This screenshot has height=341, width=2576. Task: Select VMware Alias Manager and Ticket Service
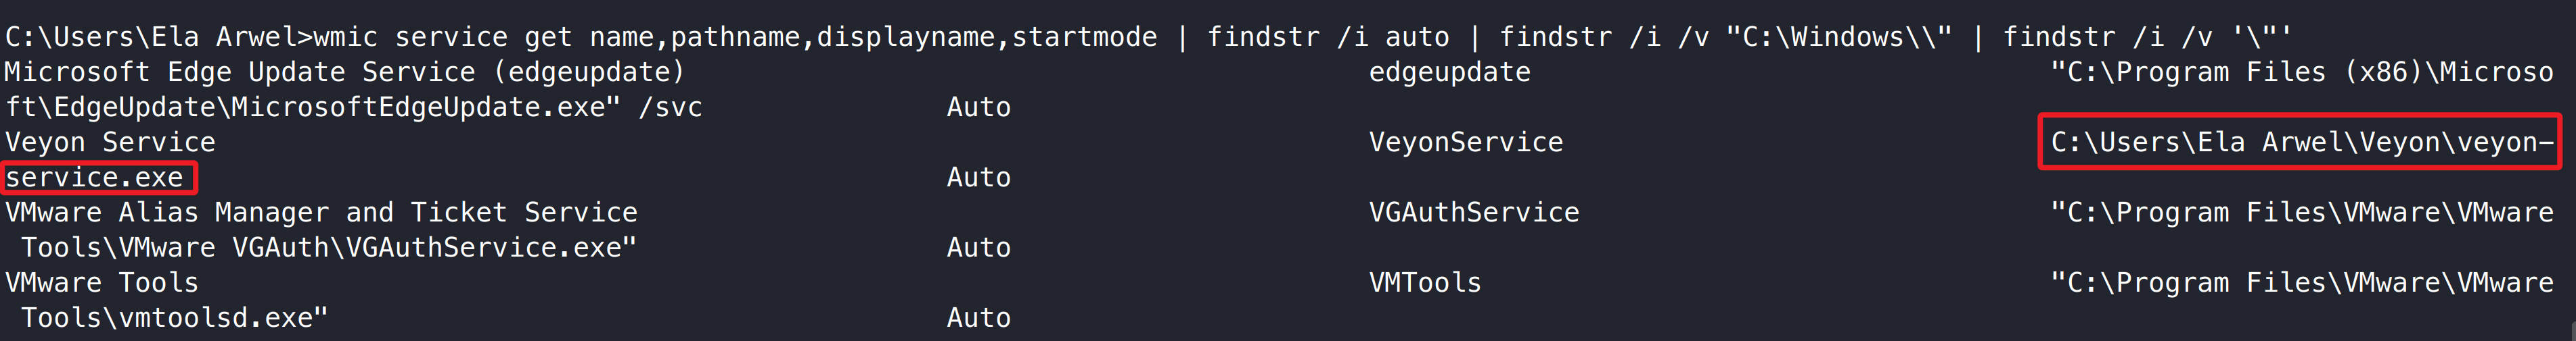click(x=321, y=213)
